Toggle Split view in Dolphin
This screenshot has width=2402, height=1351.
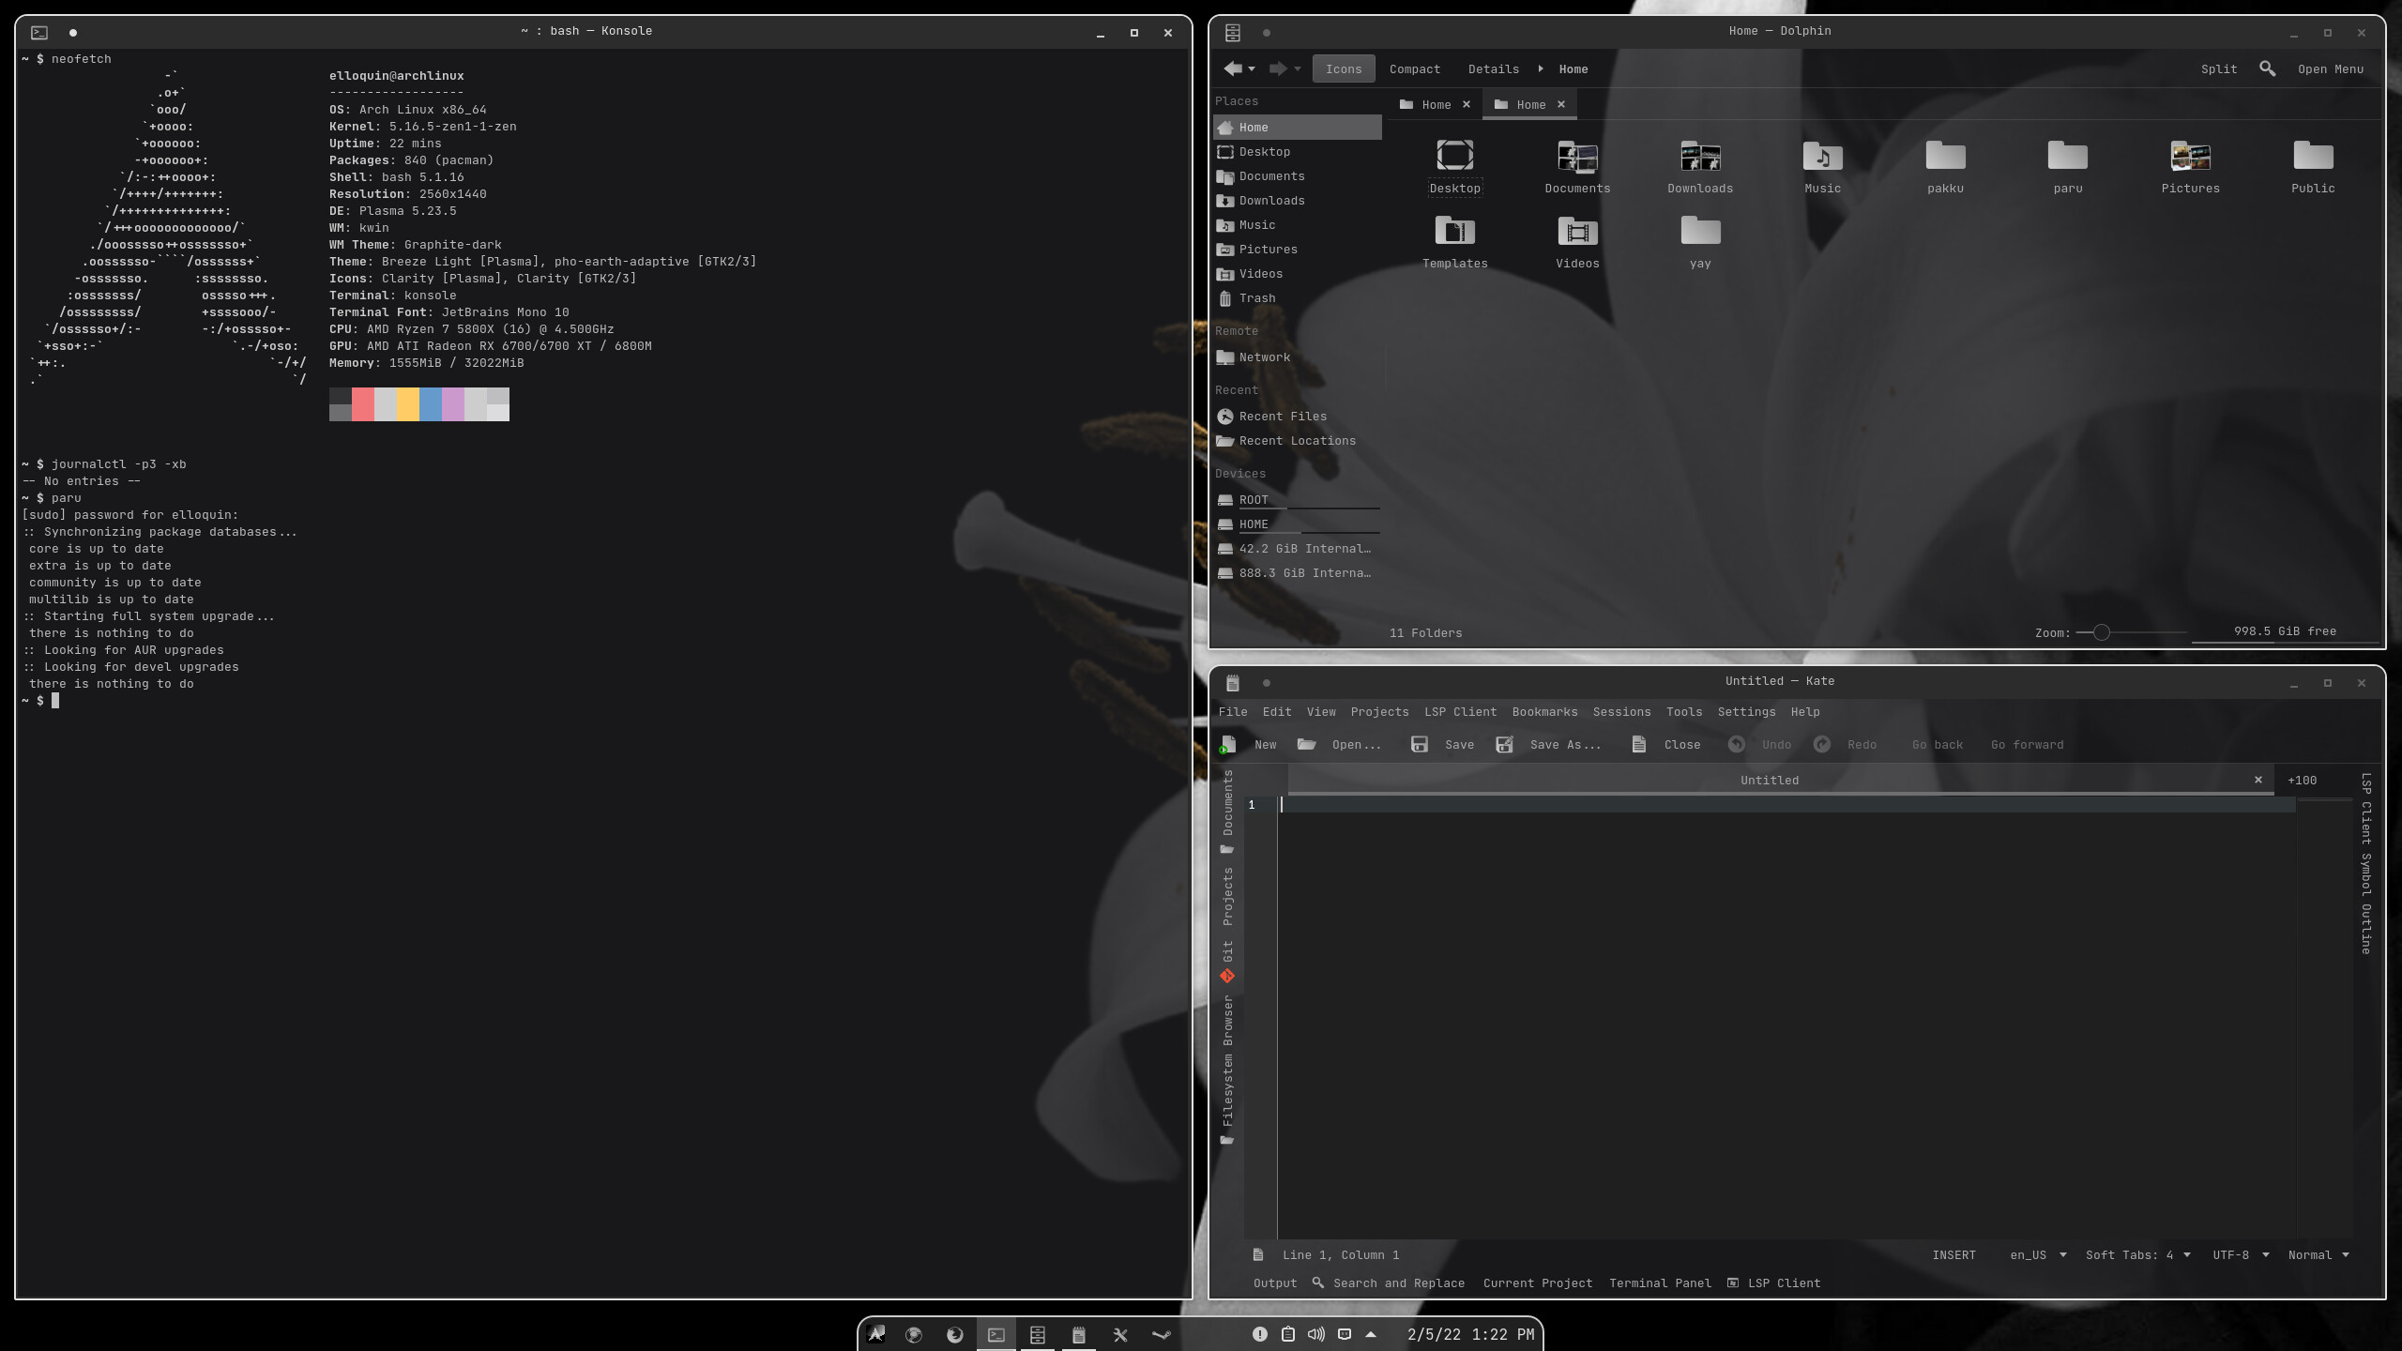(2218, 68)
